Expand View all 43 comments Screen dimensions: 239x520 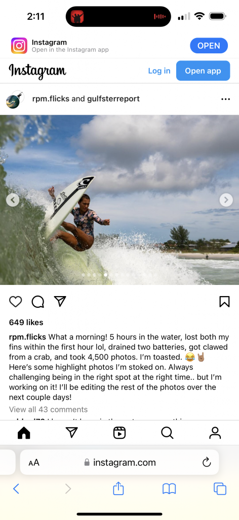[x=48, y=409]
